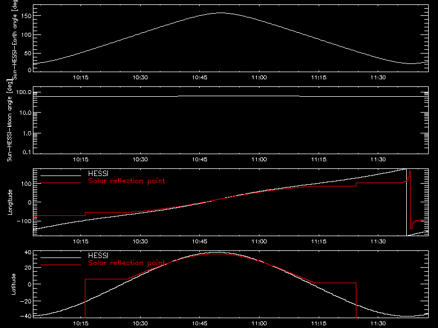438x328 pixels.
Task: Click the 0 tick label on Longitude plot
Action: tap(30, 202)
